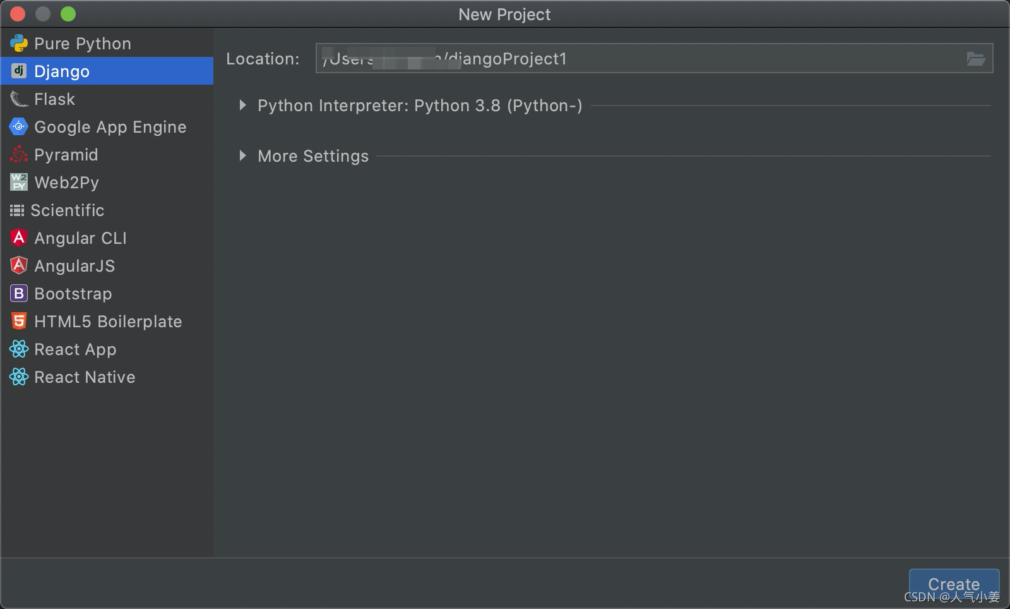Click the Bootstrap B icon

(19, 294)
